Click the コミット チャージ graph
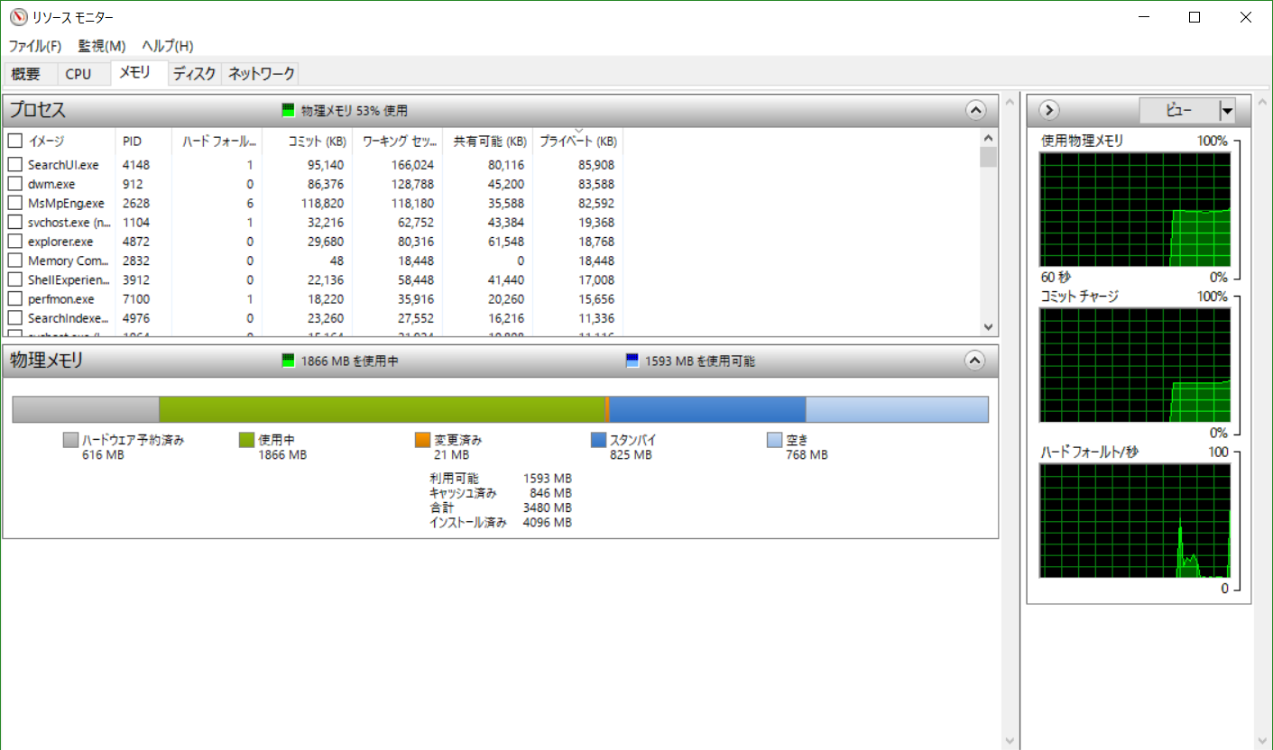Screen dimensions: 1273x750 pos(1135,365)
